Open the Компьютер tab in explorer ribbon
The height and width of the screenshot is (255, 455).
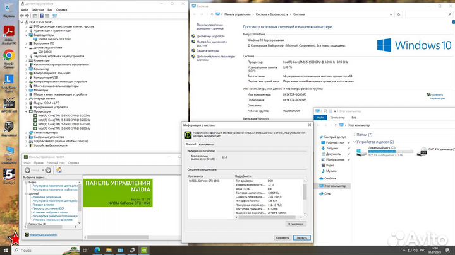tap(337, 118)
